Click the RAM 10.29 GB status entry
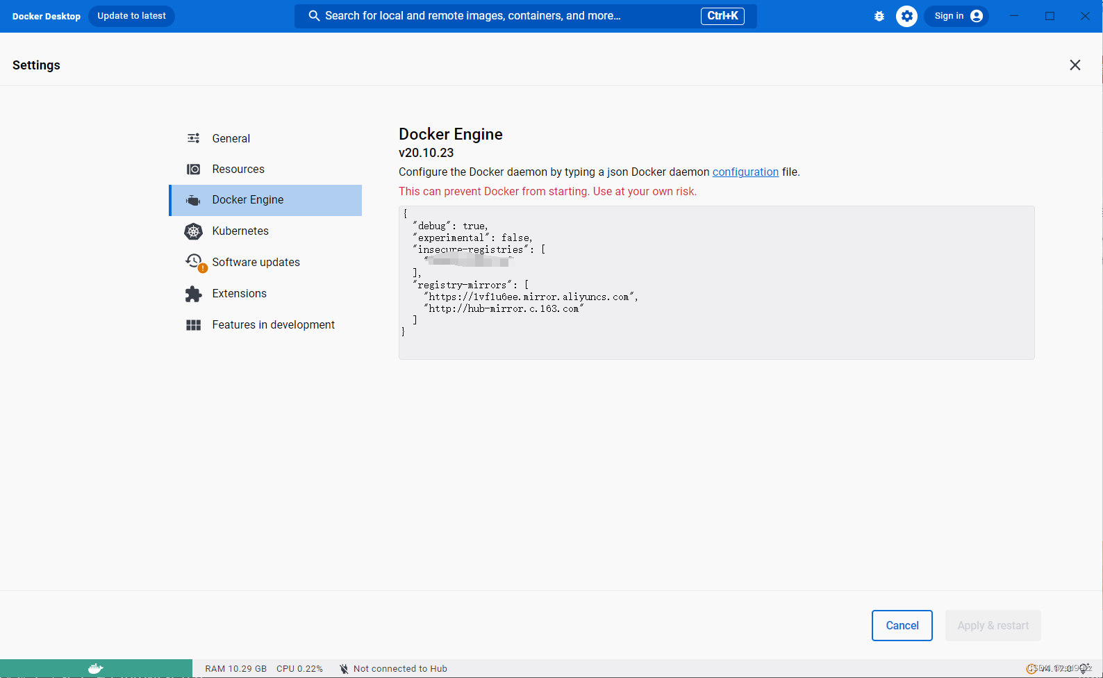The width and height of the screenshot is (1103, 678). coord(235,669)
